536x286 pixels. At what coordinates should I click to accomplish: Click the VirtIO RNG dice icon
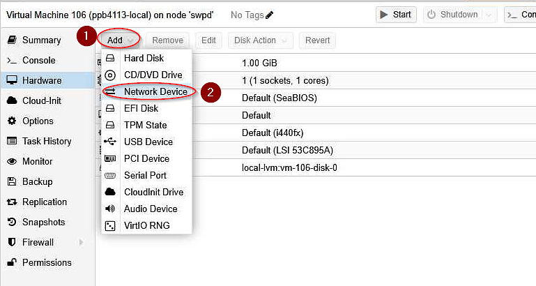click(x=110, y=226)
